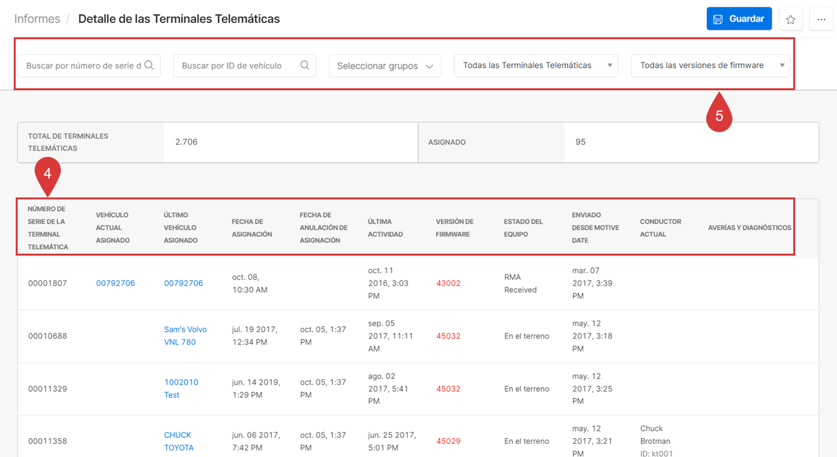Click firmware 45032 in row 00010688
This screenshot has height=457, width=837.
(x=449, y=336)
